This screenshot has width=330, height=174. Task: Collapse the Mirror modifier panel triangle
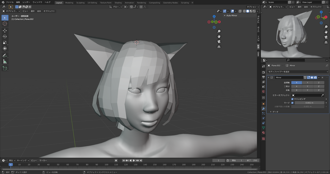[x=268, y=77]
